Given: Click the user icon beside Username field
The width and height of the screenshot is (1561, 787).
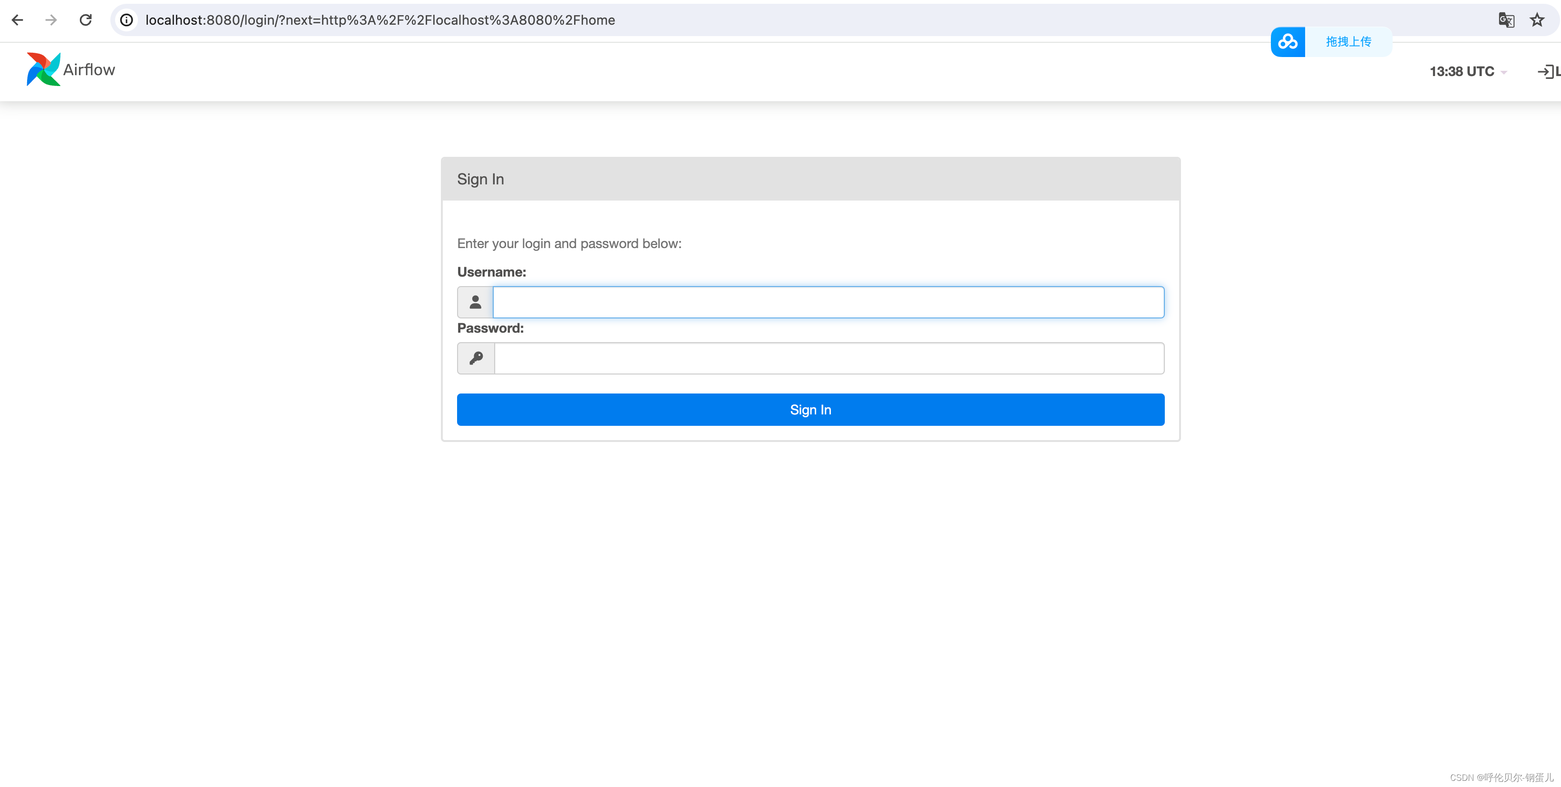Looking at the screenshot, I should point(475,302).
